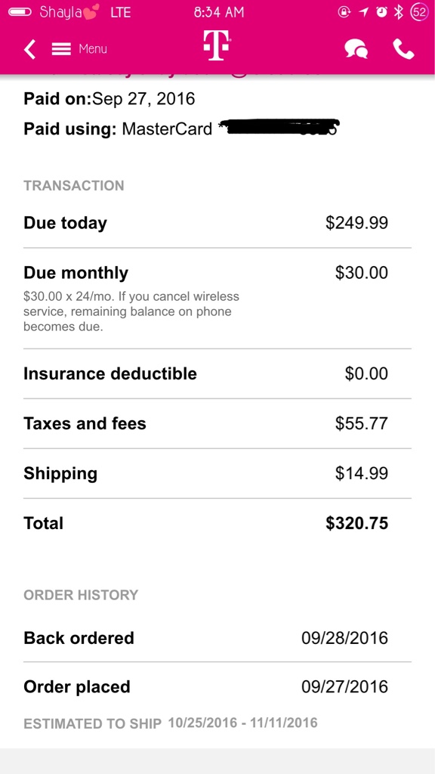Select the Due monthly $30.00 row
The height and width of the screenshot is (774, 435).
[217, 299]
